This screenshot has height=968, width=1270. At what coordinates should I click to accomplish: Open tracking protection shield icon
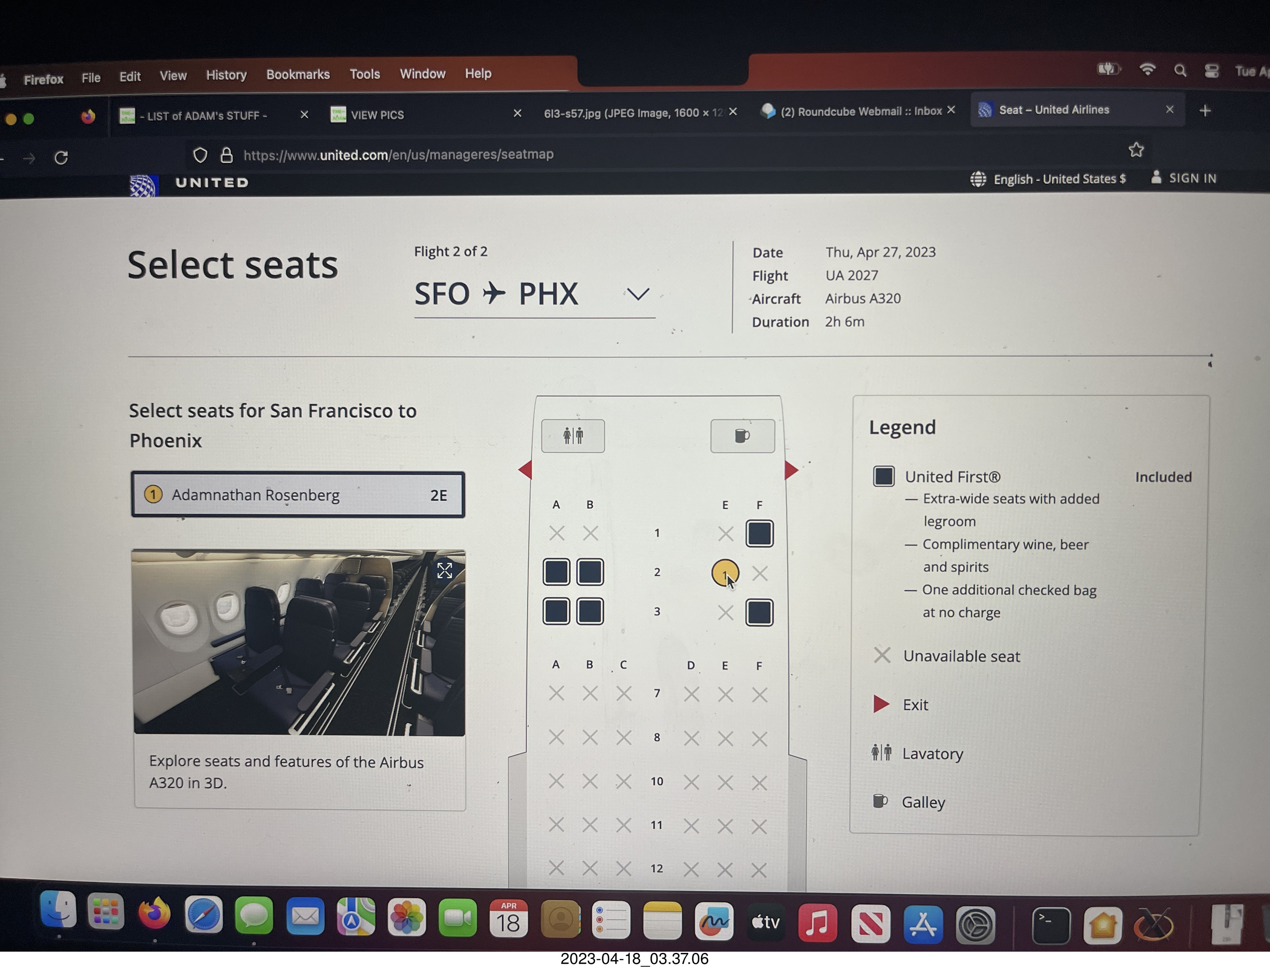pyautogui.click(x=200, y=155)
